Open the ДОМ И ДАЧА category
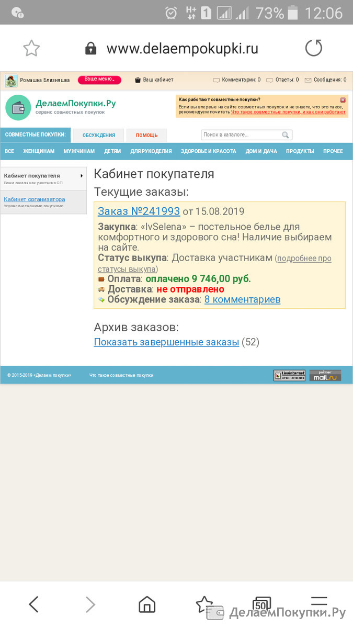Viewport: 353px width, 628px height. 261,151
